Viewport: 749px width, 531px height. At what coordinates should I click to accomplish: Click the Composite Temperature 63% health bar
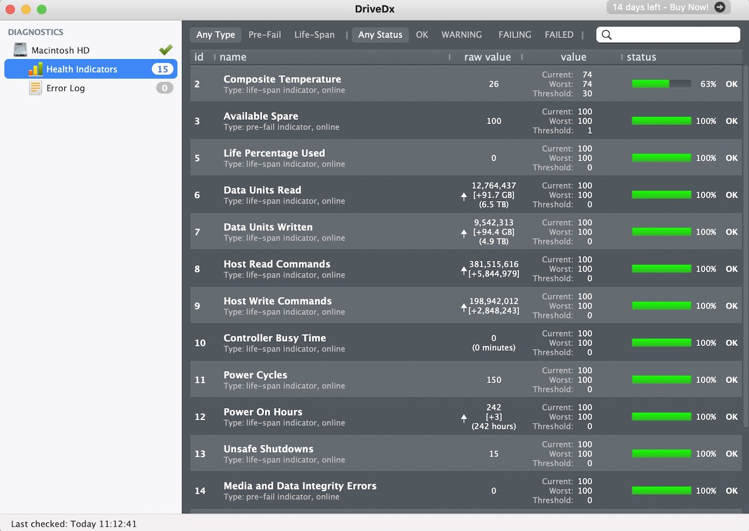[661, 84]
